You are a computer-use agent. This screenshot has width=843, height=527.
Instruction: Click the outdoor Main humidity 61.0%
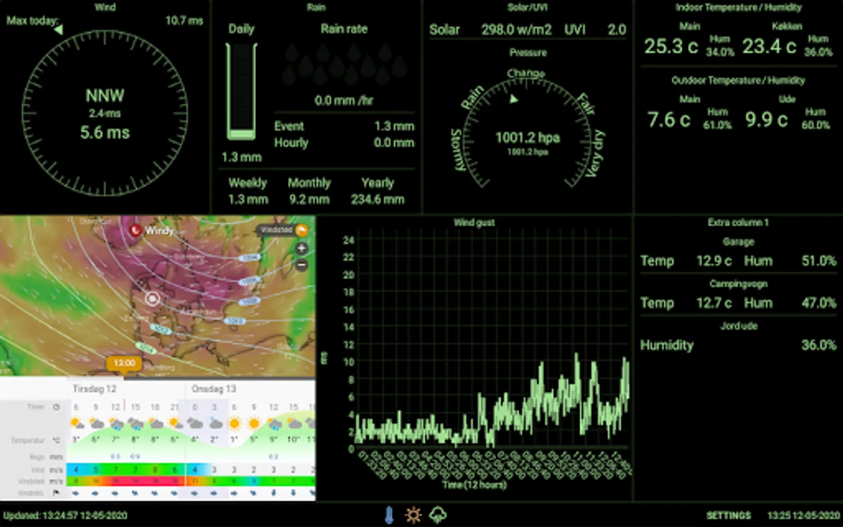pos(718,125)
